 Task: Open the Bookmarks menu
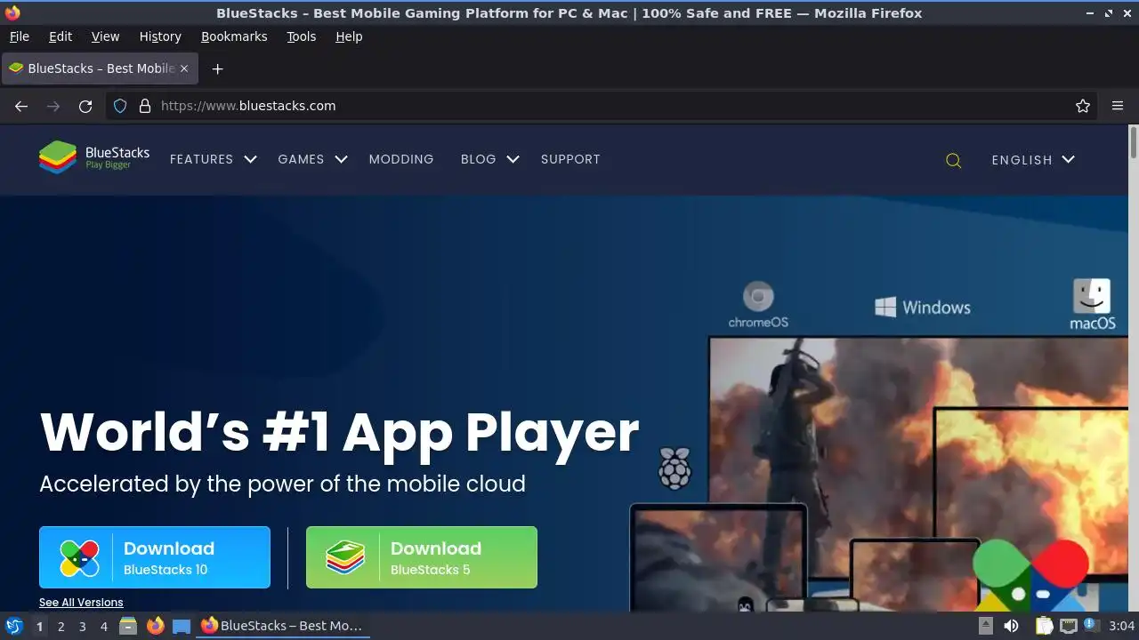click(x=234, y=36)
